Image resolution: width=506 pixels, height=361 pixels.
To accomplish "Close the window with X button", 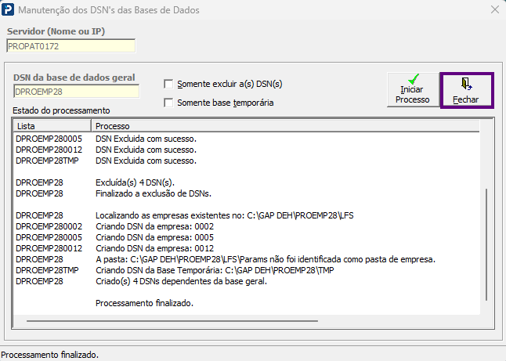I will click(x=495, y=9).
